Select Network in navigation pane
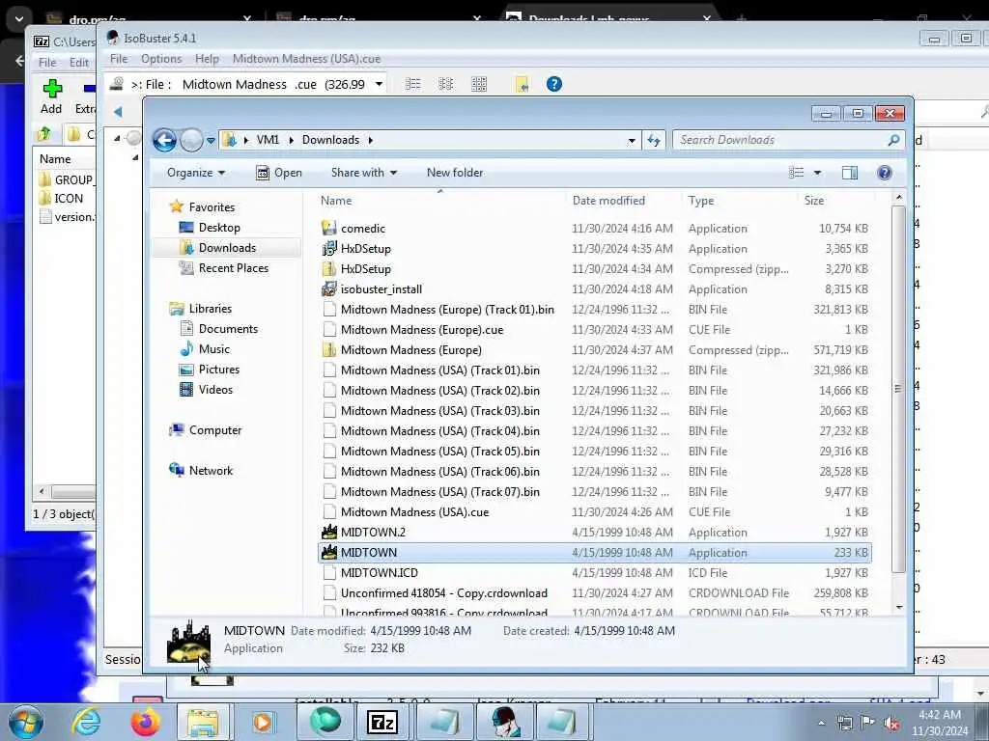The width and height of the screenshot is (989, 741). (x=211, y=471)
